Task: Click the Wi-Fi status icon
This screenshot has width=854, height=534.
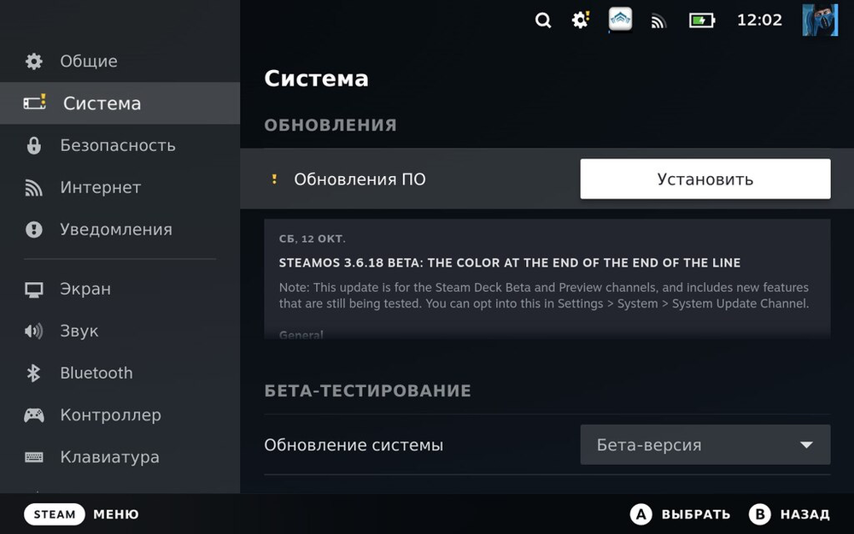Action: [658, 20]
